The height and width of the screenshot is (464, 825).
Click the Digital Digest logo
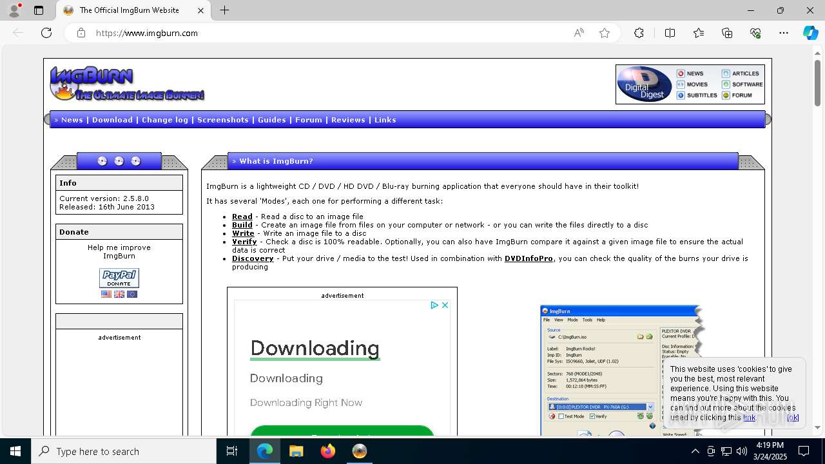[x=645, y=84]
